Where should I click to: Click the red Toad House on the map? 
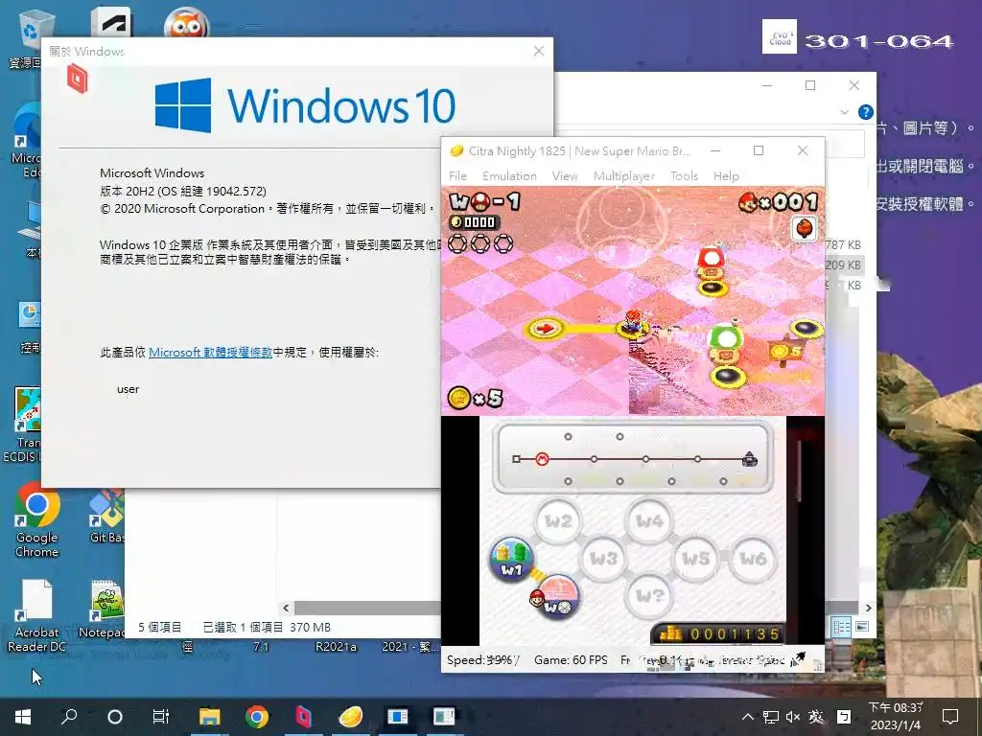(x=711, y=263)
